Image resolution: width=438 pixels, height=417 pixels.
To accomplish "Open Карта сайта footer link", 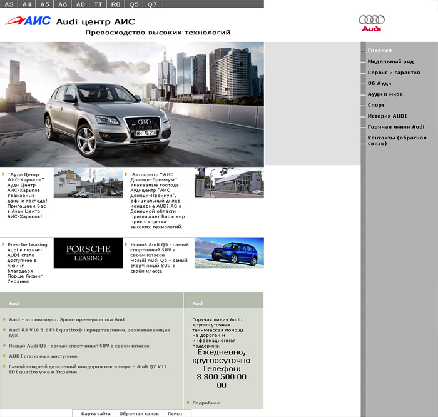I will click(x=96, y=414).
